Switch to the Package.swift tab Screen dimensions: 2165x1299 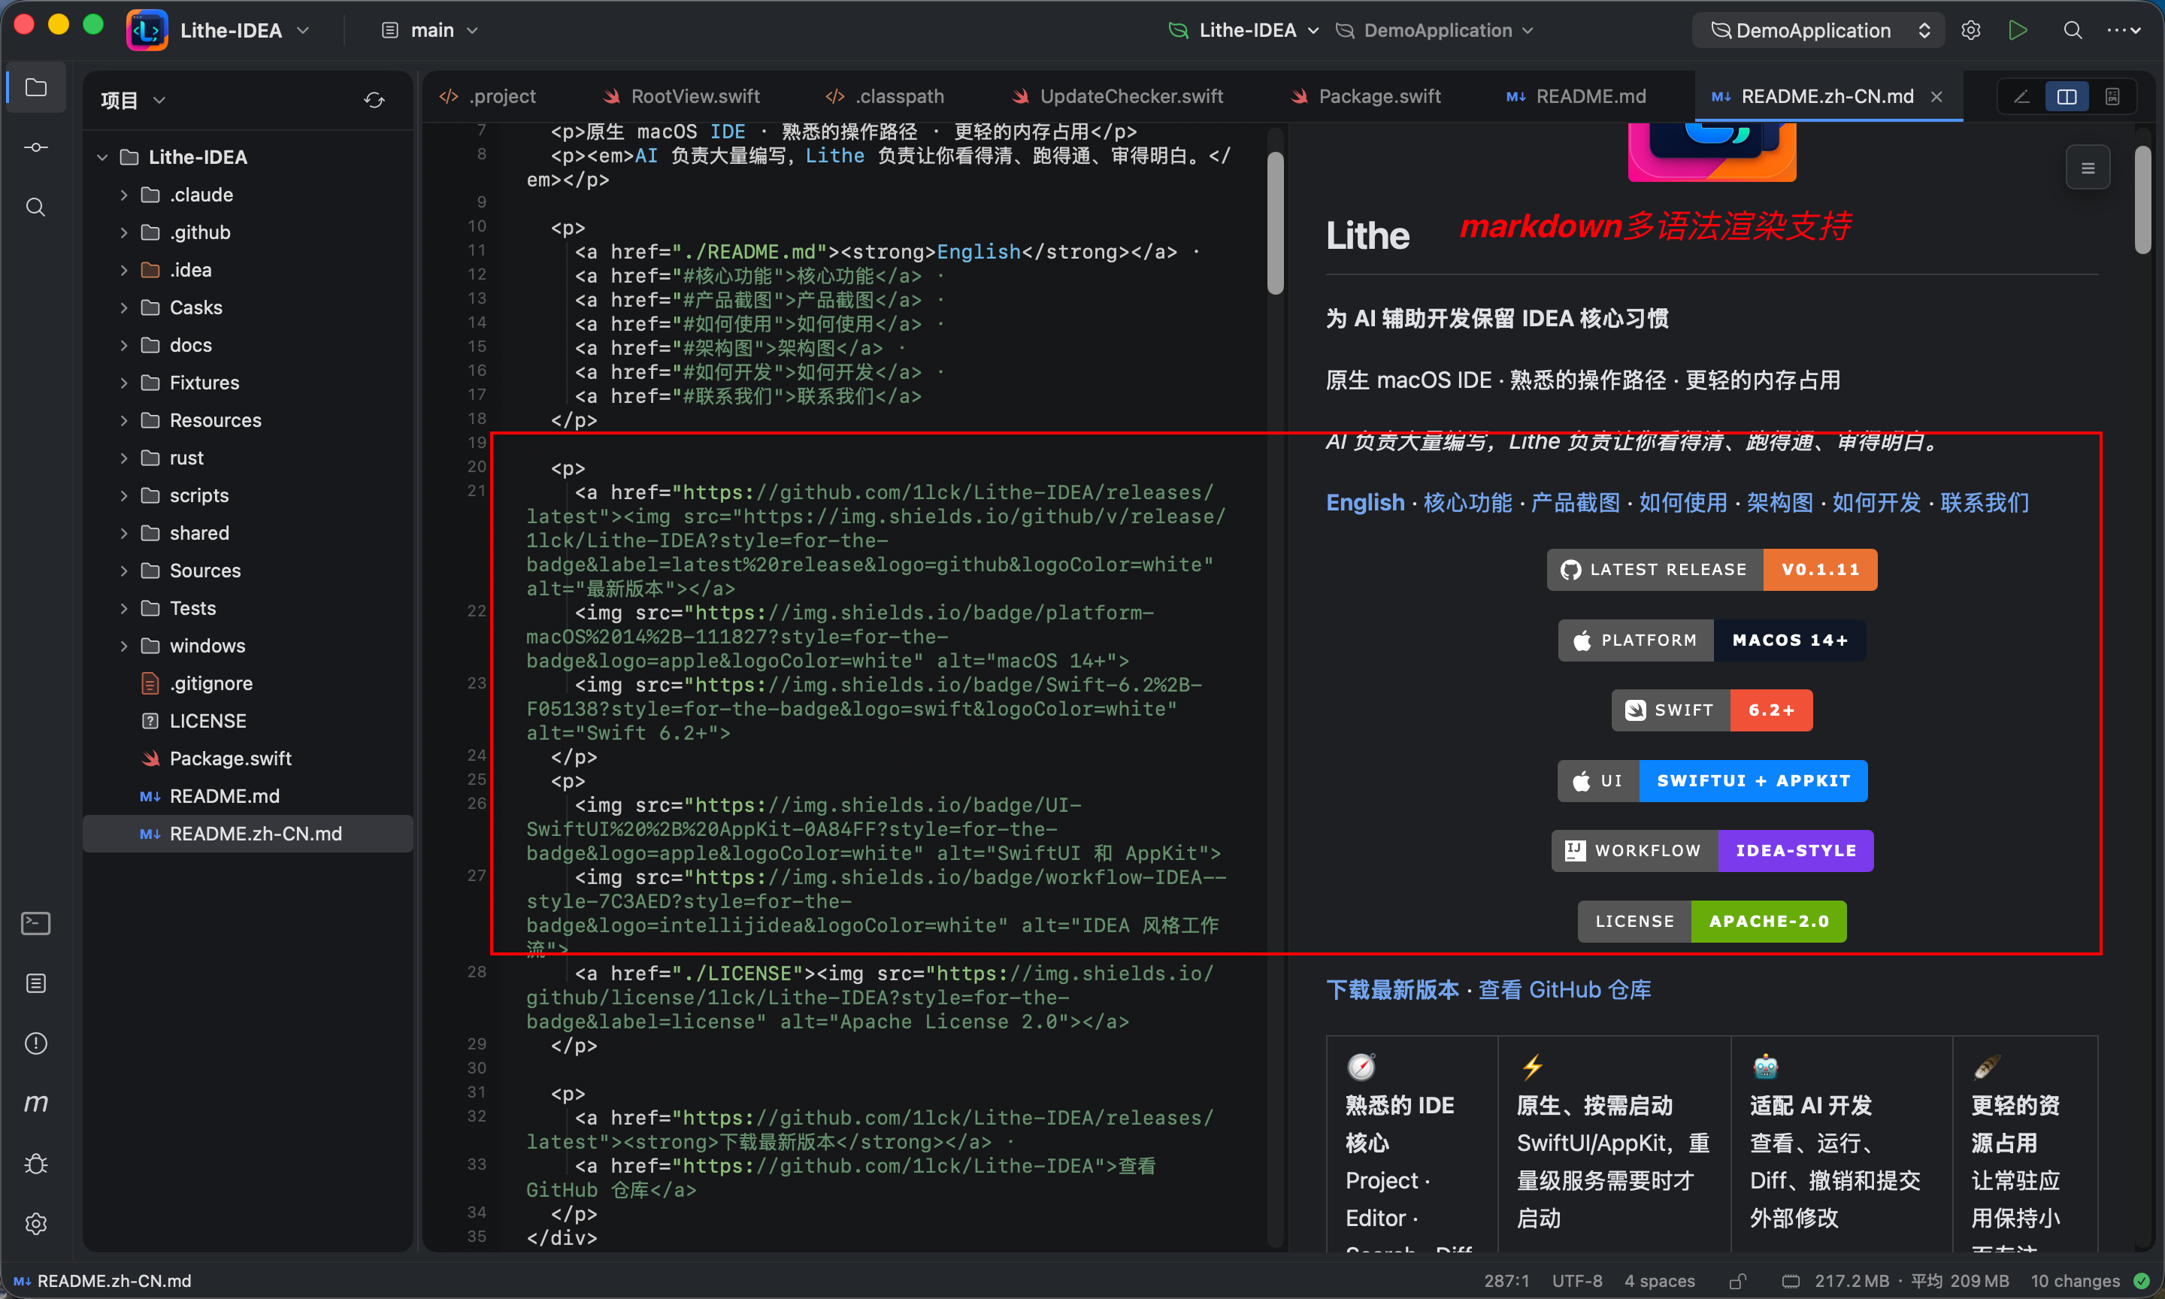[x=1367, y=96]
